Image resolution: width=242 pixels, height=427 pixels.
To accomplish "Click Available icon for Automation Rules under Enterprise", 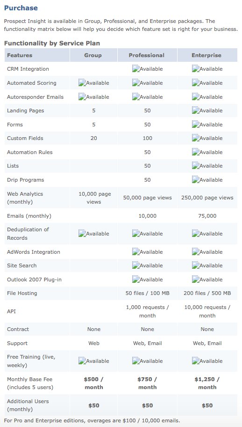I will (207, 152).
